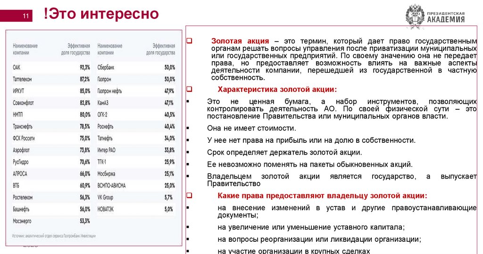Click the company name "АЛРОСА"
Viewport: 483px width, 254px height.
point(20,173)
